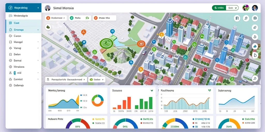Open the Sno dropdown in the top bar
The width and height of the screenshot is (265, 132).
pyautogui.click(x=232, y=8)
